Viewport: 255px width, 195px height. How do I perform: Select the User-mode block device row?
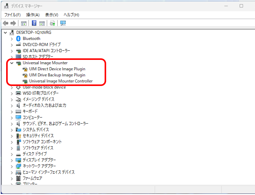pyautogui.click(x=44, y=88)
